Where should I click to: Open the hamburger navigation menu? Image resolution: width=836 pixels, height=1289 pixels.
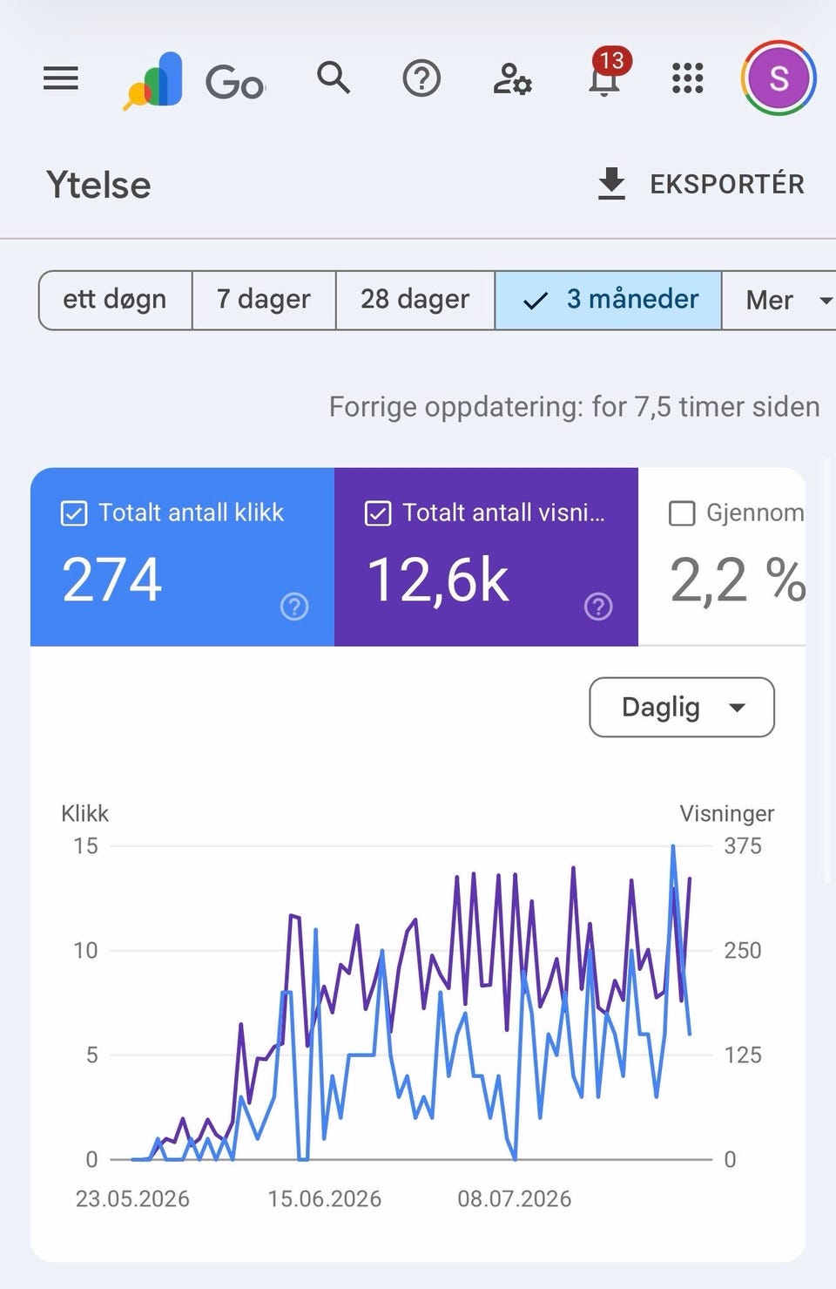tap(61, 78)
